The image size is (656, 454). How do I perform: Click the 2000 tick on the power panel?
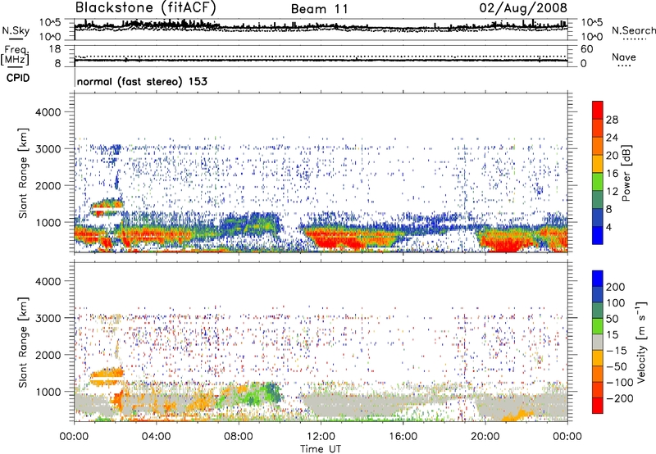[x=48, y=185]
